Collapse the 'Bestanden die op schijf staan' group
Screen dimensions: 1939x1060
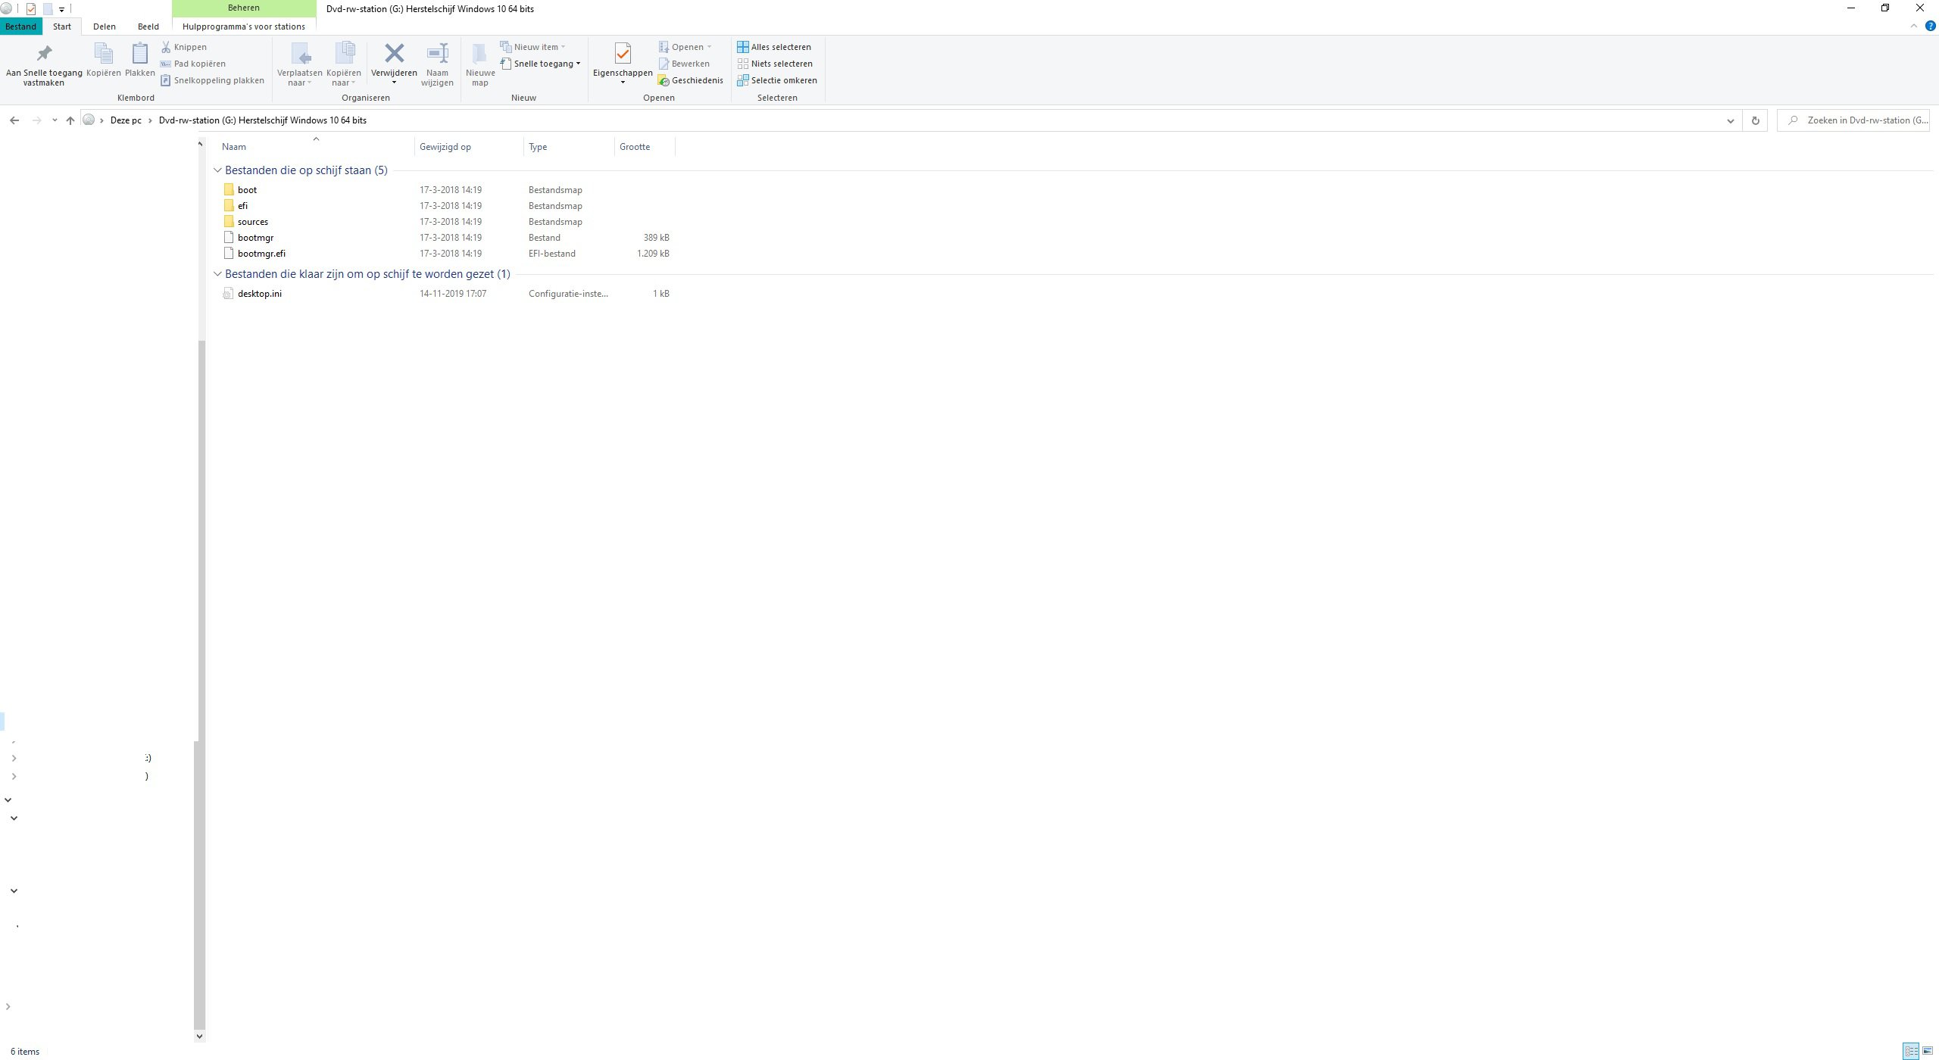click(217, 170)
